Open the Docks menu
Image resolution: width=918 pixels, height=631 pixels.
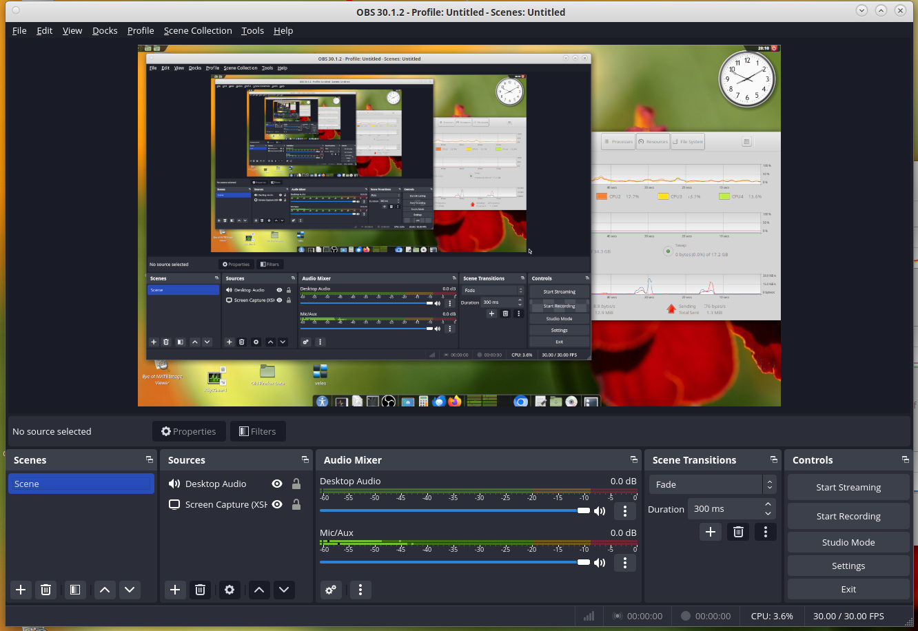[105, 30]
